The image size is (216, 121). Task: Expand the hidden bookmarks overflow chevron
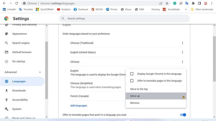click(x=186, y=9)
